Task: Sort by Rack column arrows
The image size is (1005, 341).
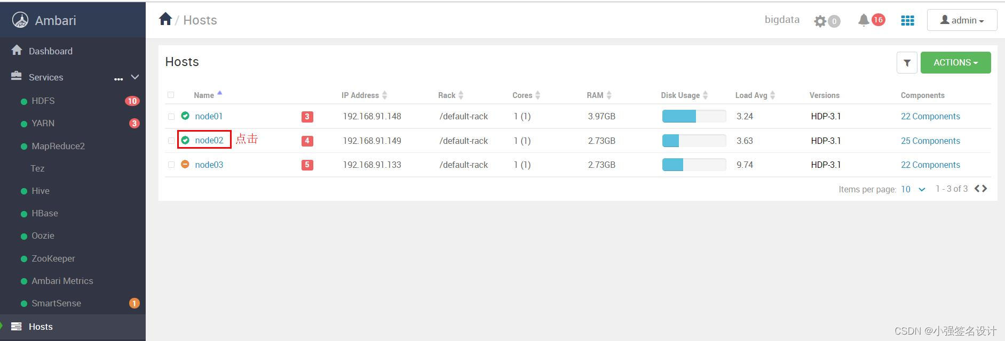Action: [x=461, y=95]
